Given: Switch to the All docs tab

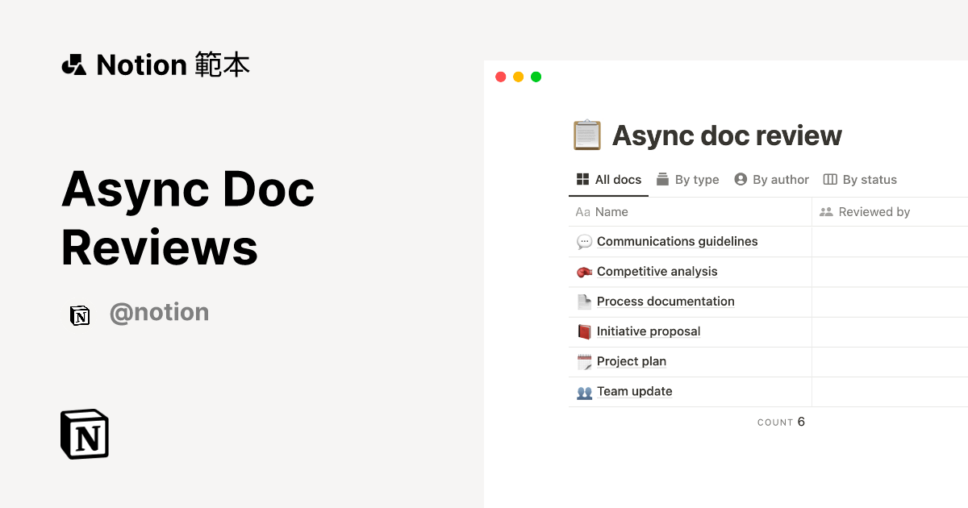Looking at the screenshot, I should point(608,179).
